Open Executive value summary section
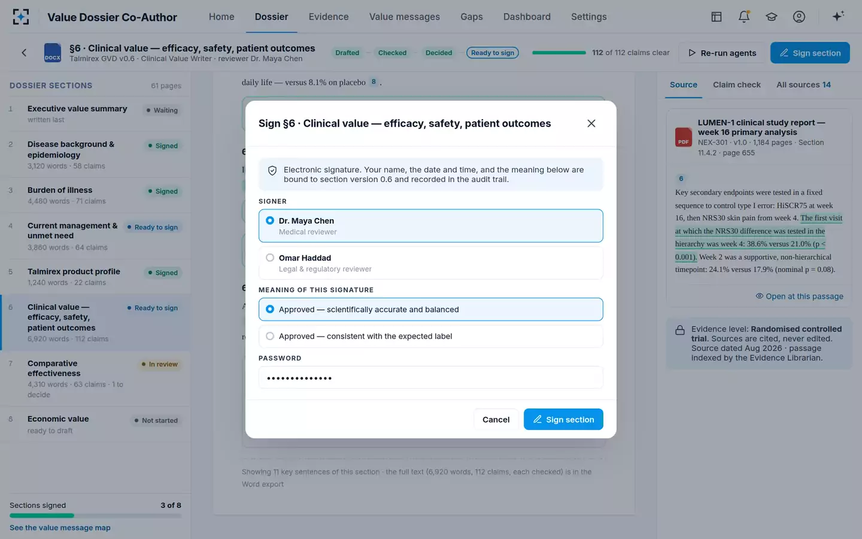This screenshot has width=862, height=539. [x=95, y=114]
